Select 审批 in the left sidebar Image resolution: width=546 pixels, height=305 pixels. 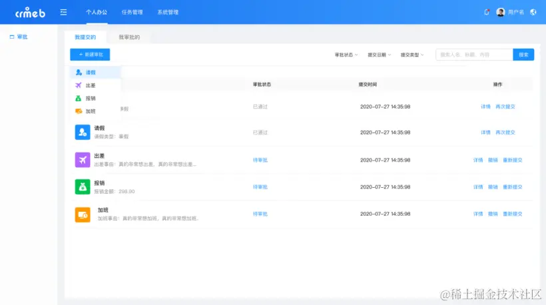click(22, 37)
